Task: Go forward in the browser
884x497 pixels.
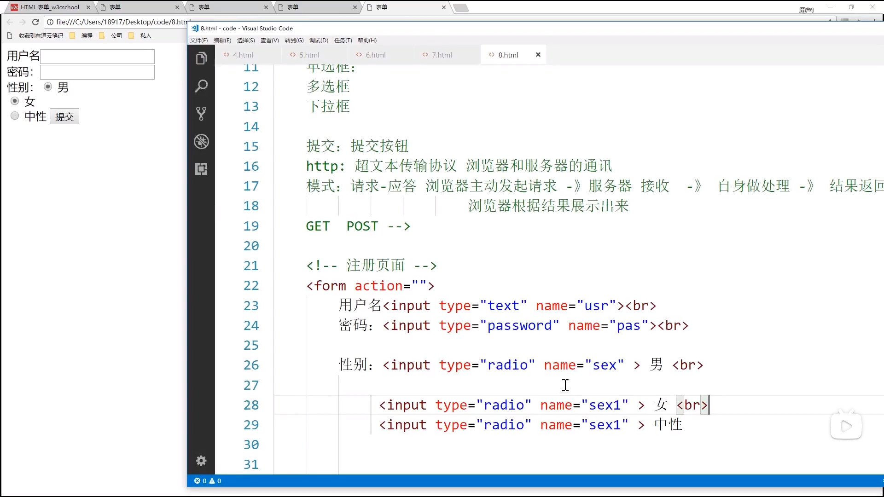Action: click(23, 22)
